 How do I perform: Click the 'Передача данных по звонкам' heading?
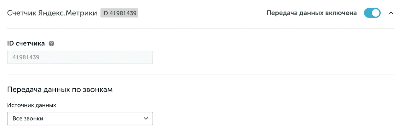[x=60, y=90]
